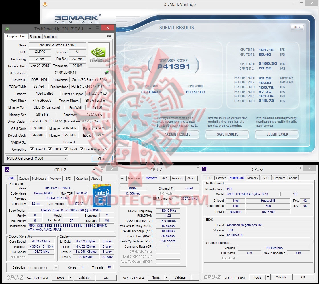Open Graphics tab in left CPU-Z window
The width and height of the screenshot is (319, 284).
point(82,178)
